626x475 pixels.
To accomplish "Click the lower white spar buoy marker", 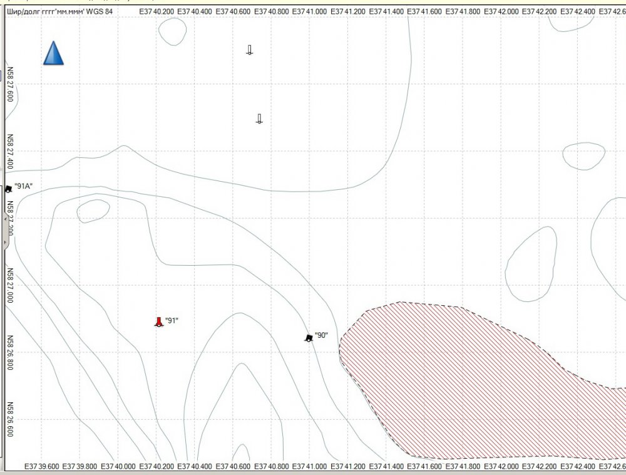I will [x=259, y=118].
